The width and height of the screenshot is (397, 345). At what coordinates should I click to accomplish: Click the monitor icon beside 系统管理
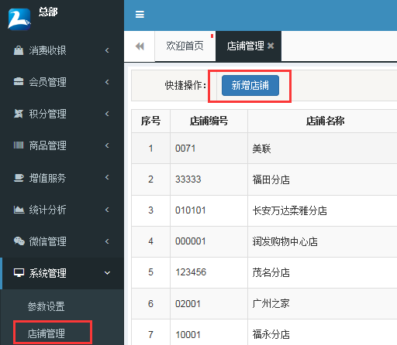(x=19, y=273)
